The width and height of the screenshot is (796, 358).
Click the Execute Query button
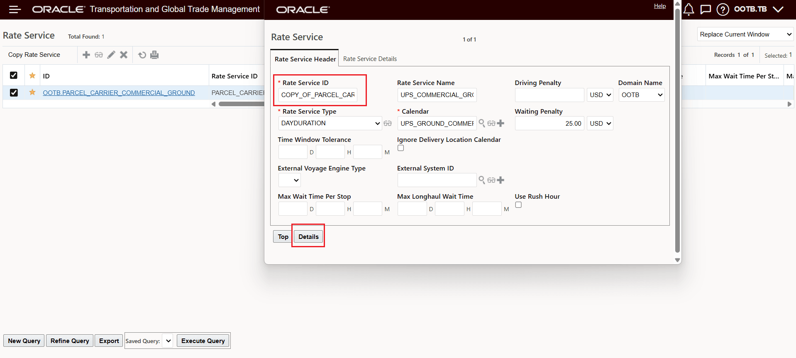[x=203, y=341]
